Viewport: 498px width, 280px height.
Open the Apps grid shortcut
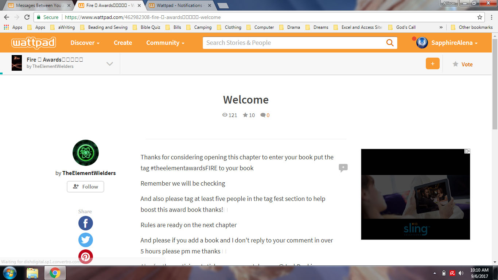coord(13,27)
